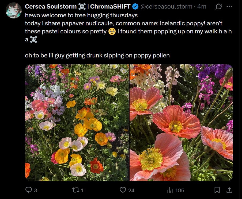Open the reply speech bubble icon
This screenshot has width=242, height=199.
tap(29, 190)
